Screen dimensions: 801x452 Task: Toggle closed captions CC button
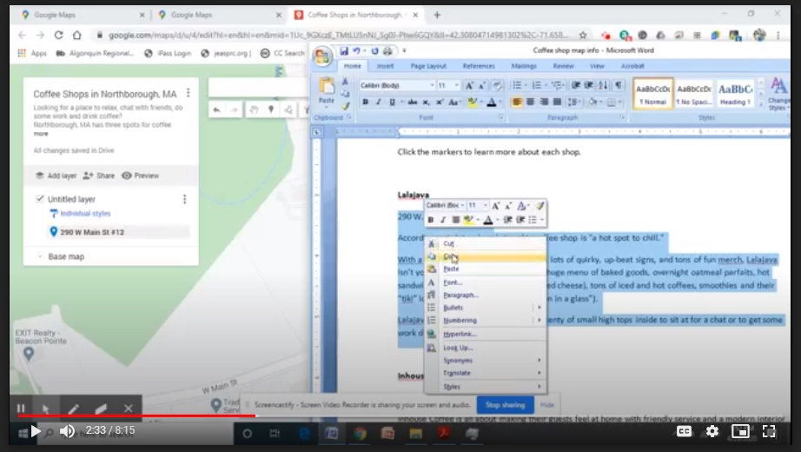pyautogui.click(x=685, y=431)
